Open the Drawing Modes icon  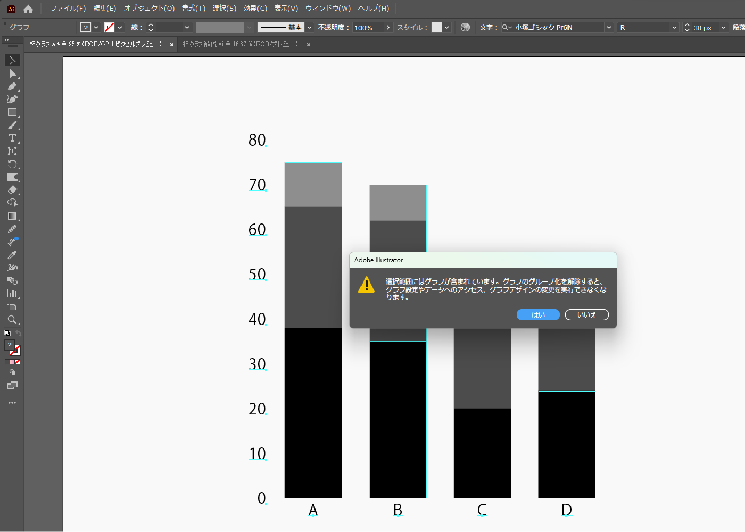point(12,372)
